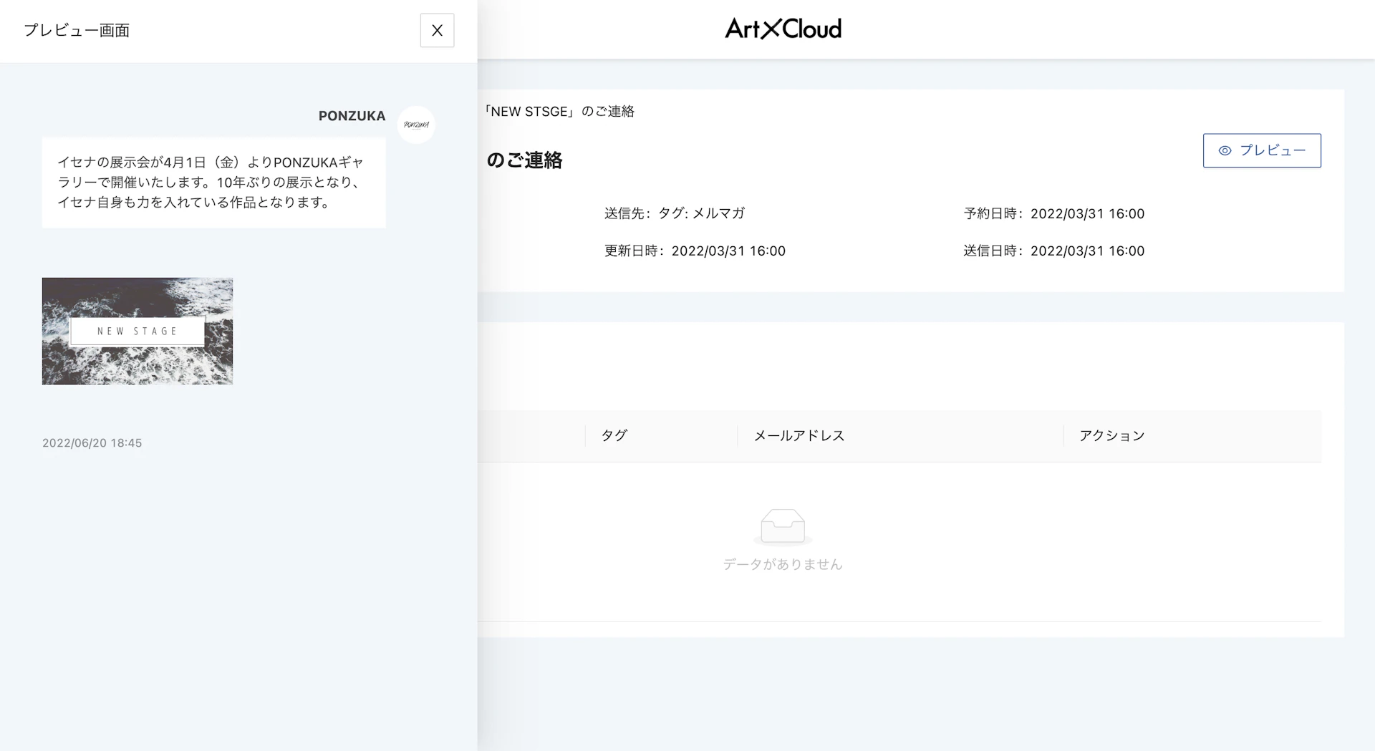Close the preview panel with the X
The image size is (1375, 751).
(x=437, y=30)
